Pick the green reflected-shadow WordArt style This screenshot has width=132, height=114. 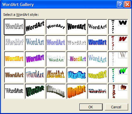(56, 59)
